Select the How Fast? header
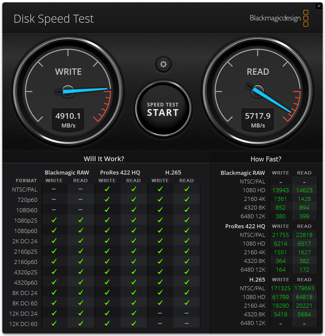Screen dimensions: 325x336 point(266,159)
